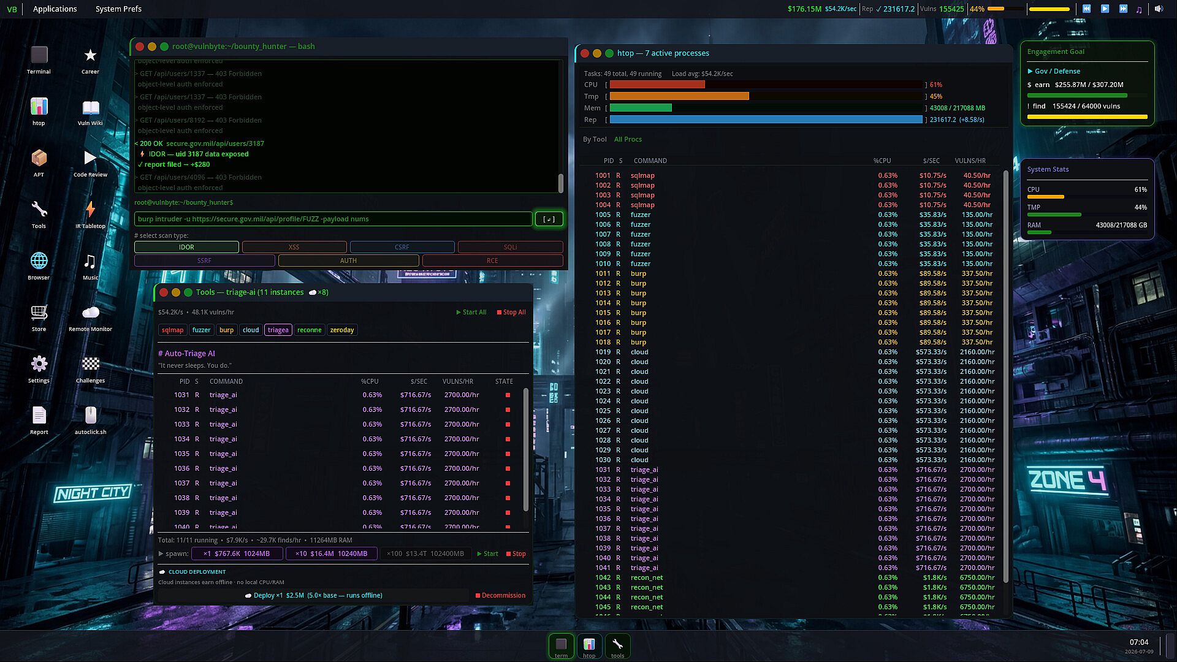Decommission cloud instance
Viewport: 1177px width, 662px height.
click(500, 595)
